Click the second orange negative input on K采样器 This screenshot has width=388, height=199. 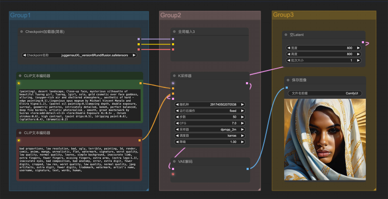(173, 94)
